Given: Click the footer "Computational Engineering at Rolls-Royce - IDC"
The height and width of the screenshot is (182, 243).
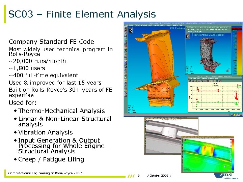Looking at the screenshot, I should [x=45, y=173].
